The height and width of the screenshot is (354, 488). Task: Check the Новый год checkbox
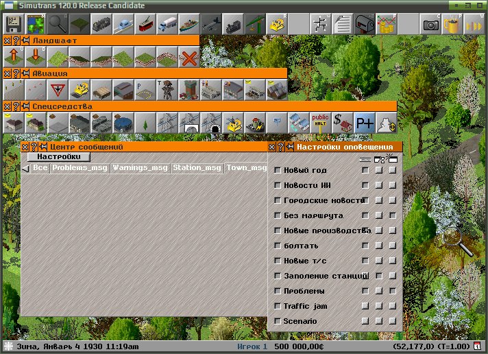coord(278,170)
